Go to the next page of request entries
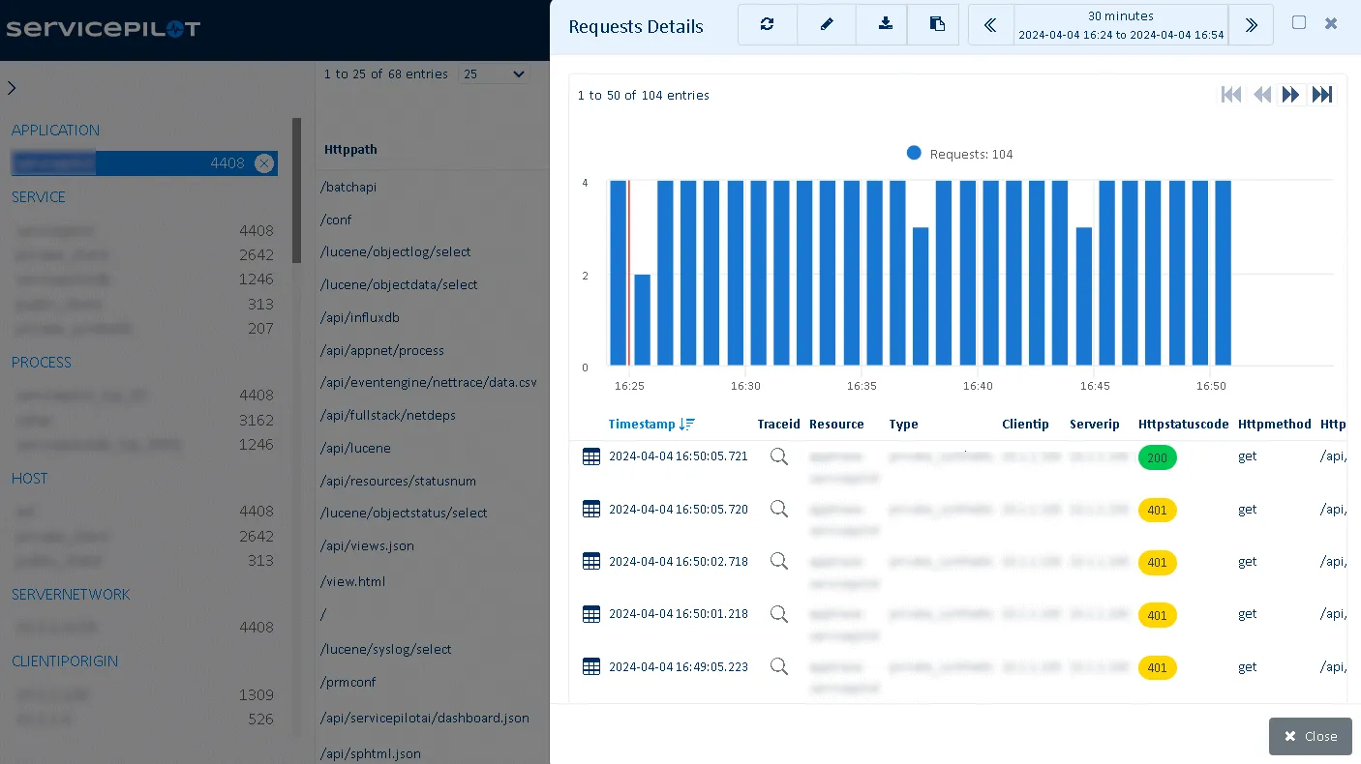This screenshot has width=1361, height=764. (x=1291, y=94)
